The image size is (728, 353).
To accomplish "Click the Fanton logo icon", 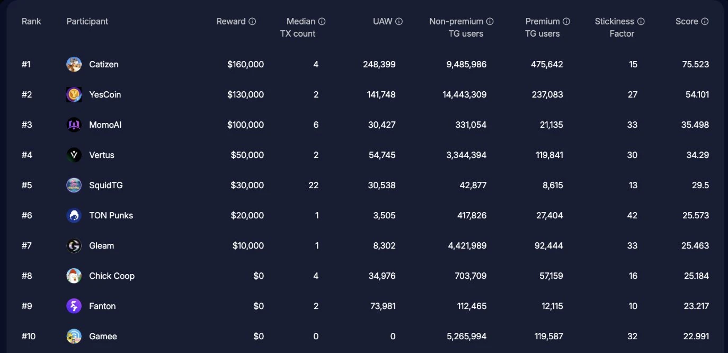I will coord(74,306).
